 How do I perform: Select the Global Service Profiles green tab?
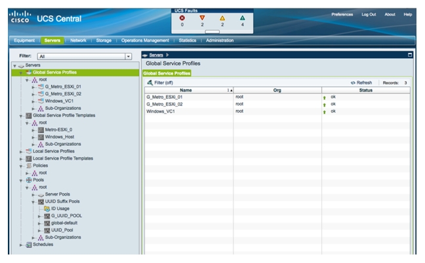click(167, 73)
